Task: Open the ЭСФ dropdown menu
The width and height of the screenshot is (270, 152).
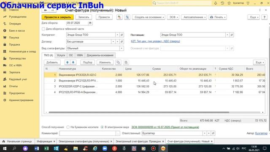Action: point(173,17)
